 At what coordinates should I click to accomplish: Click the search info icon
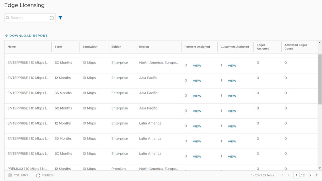(52, 18)
